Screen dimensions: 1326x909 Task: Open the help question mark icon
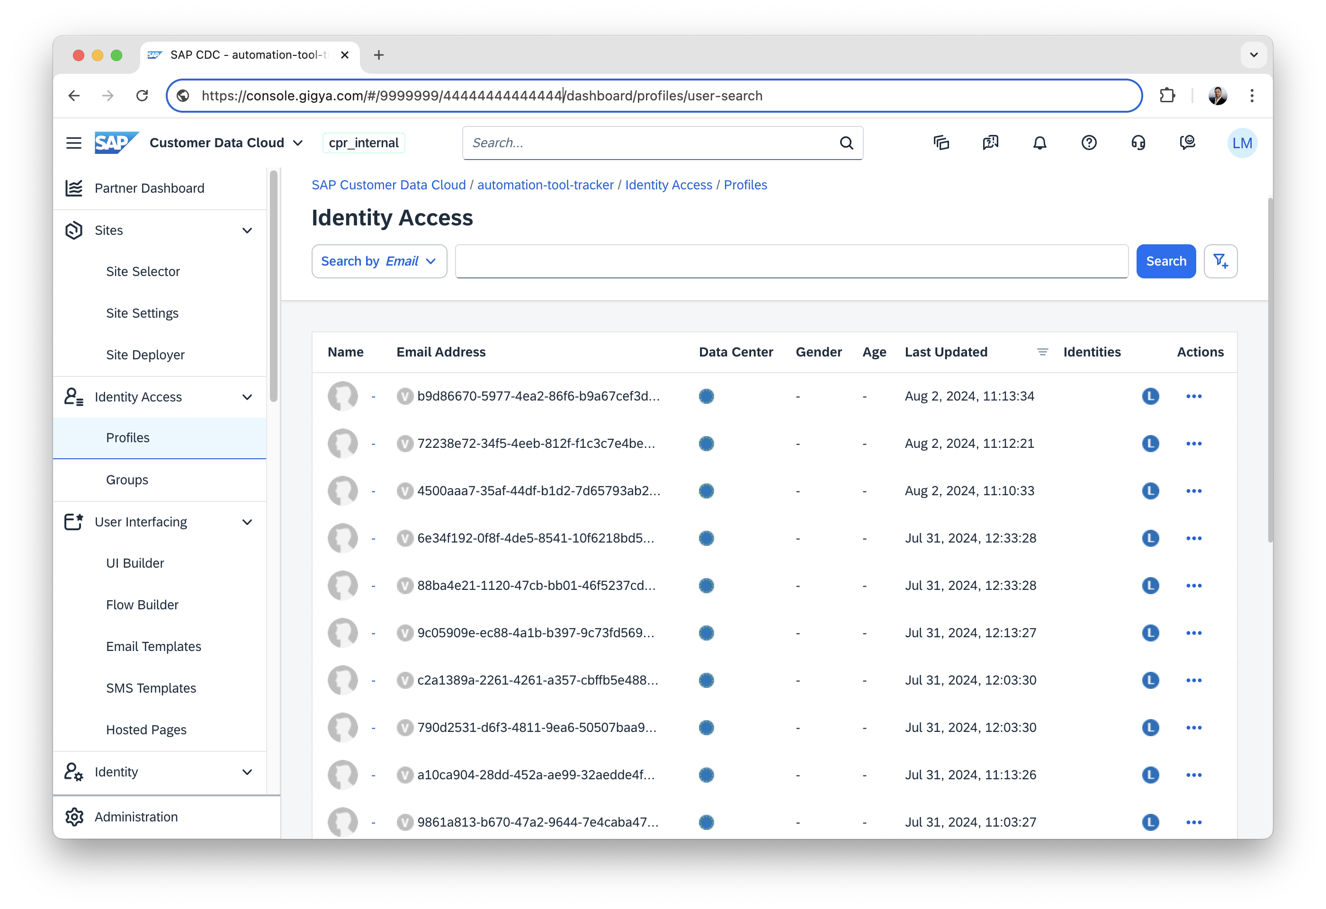pyautogui.click(x=1089, y=143)
